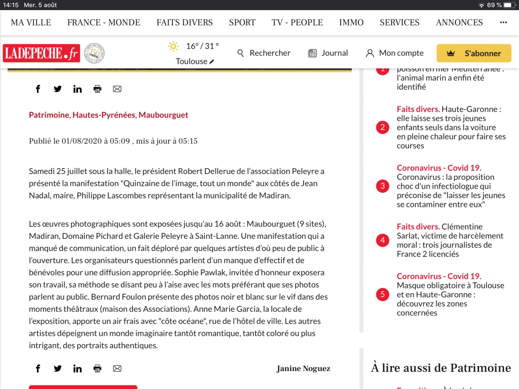Viewport: 519px width, 389px height.
Task: Click the search magnifier icon
Action: tap(241, 53)
